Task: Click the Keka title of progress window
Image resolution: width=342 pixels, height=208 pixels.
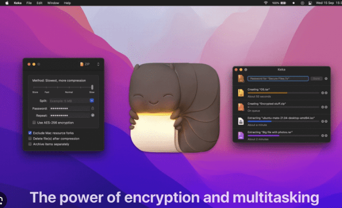Action: pos(282,70)
